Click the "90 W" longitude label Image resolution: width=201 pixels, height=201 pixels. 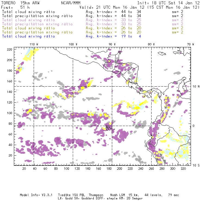click(x=112, y=44)
